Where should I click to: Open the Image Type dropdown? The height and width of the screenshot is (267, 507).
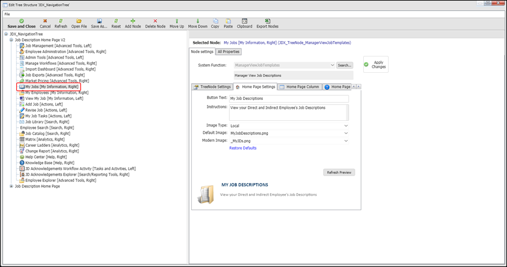(x=346, y=125)
